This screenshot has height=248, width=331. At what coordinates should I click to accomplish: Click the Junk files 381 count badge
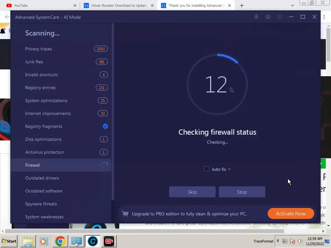(x=102, y=62)
